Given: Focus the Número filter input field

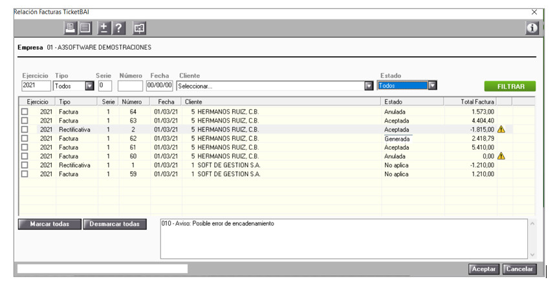Looking at the screenshot, I should pyautogui.click(x=130, y=85).
